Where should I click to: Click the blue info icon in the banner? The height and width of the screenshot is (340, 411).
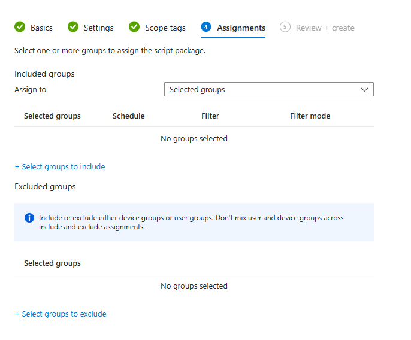point(29,218)
